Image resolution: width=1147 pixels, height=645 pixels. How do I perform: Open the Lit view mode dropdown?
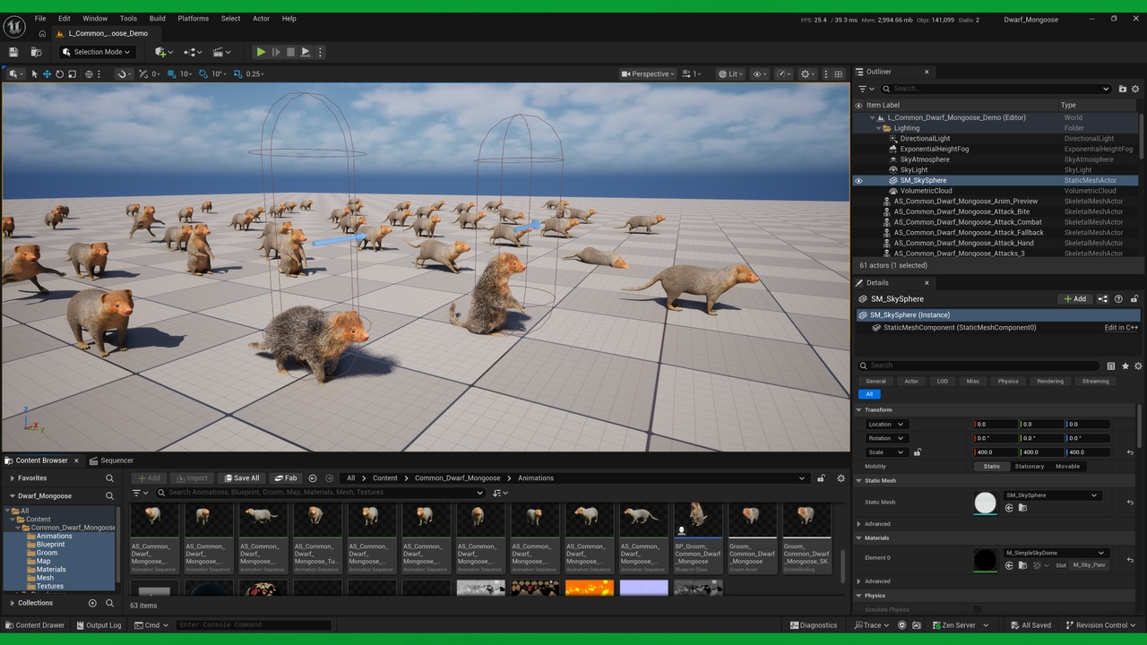tap(730, 73)
